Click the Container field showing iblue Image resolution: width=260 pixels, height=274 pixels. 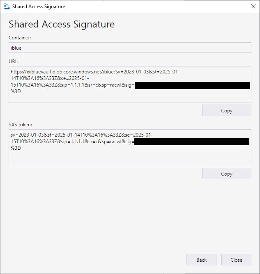click(130, 48)
